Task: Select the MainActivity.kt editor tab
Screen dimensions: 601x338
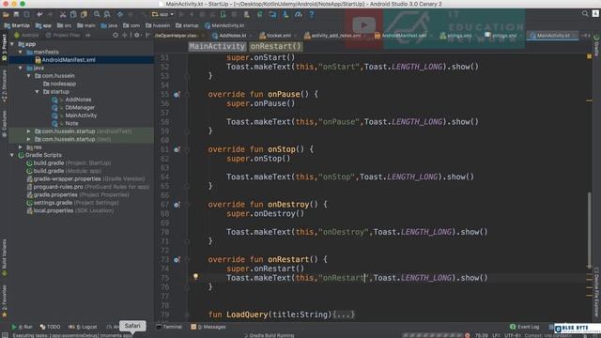Action: [x=552, y=36]
